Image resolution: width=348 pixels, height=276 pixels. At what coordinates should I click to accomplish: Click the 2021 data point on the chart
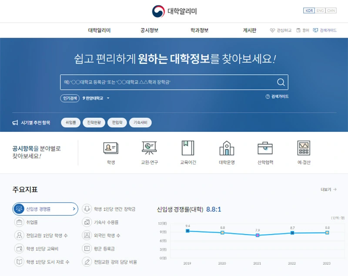click(x=258, y=236)
